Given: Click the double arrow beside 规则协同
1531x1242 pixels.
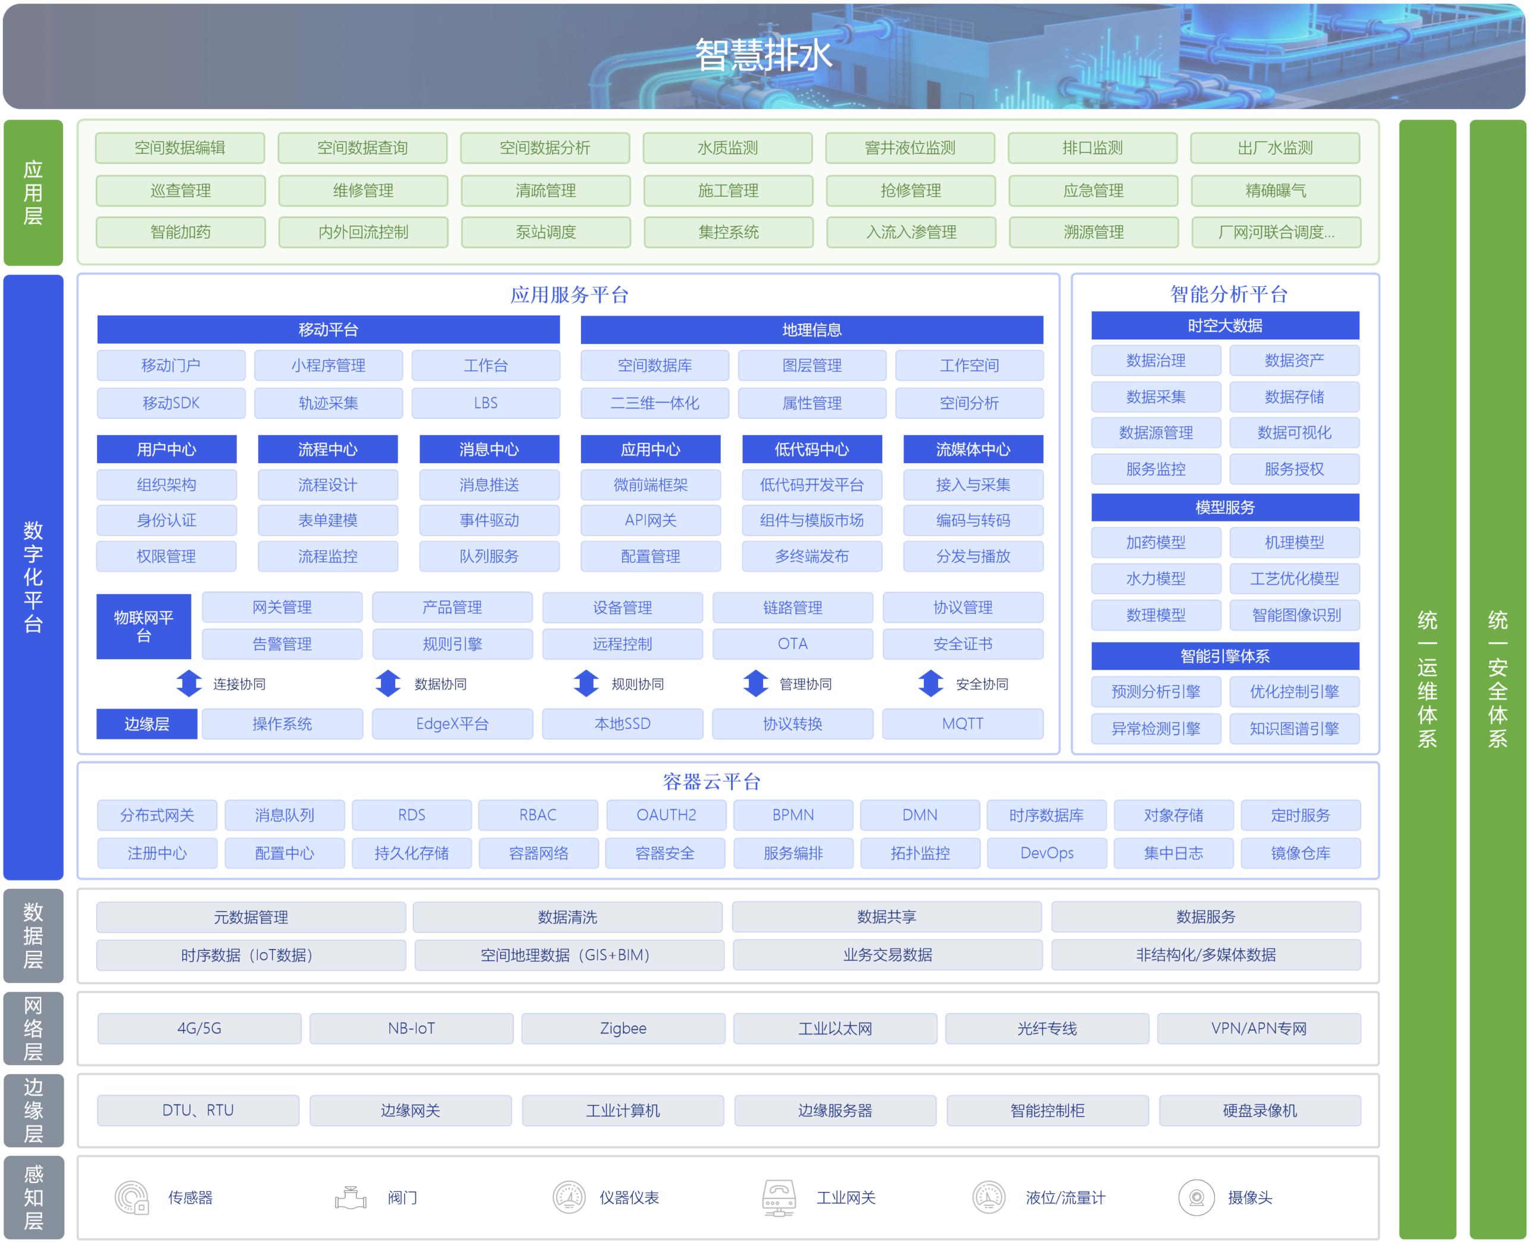Looking at the screenshot, I should tap(586, 684).
